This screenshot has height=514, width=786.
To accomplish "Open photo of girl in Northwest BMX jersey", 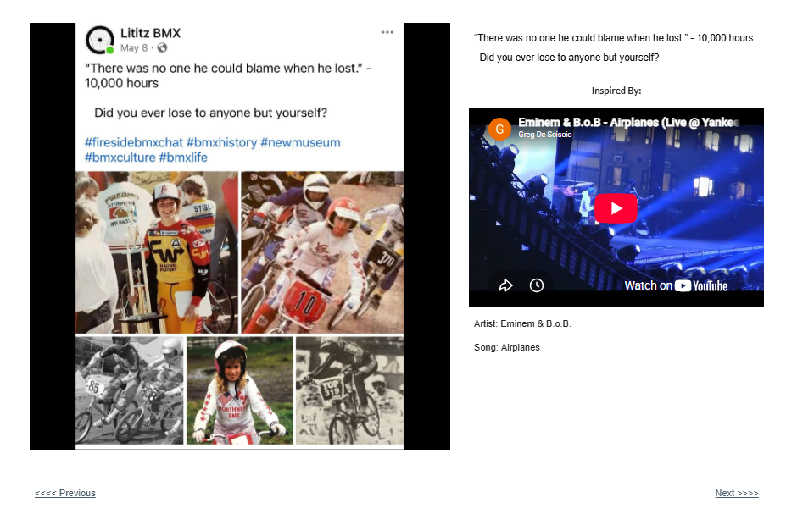I will coord(240,390).
